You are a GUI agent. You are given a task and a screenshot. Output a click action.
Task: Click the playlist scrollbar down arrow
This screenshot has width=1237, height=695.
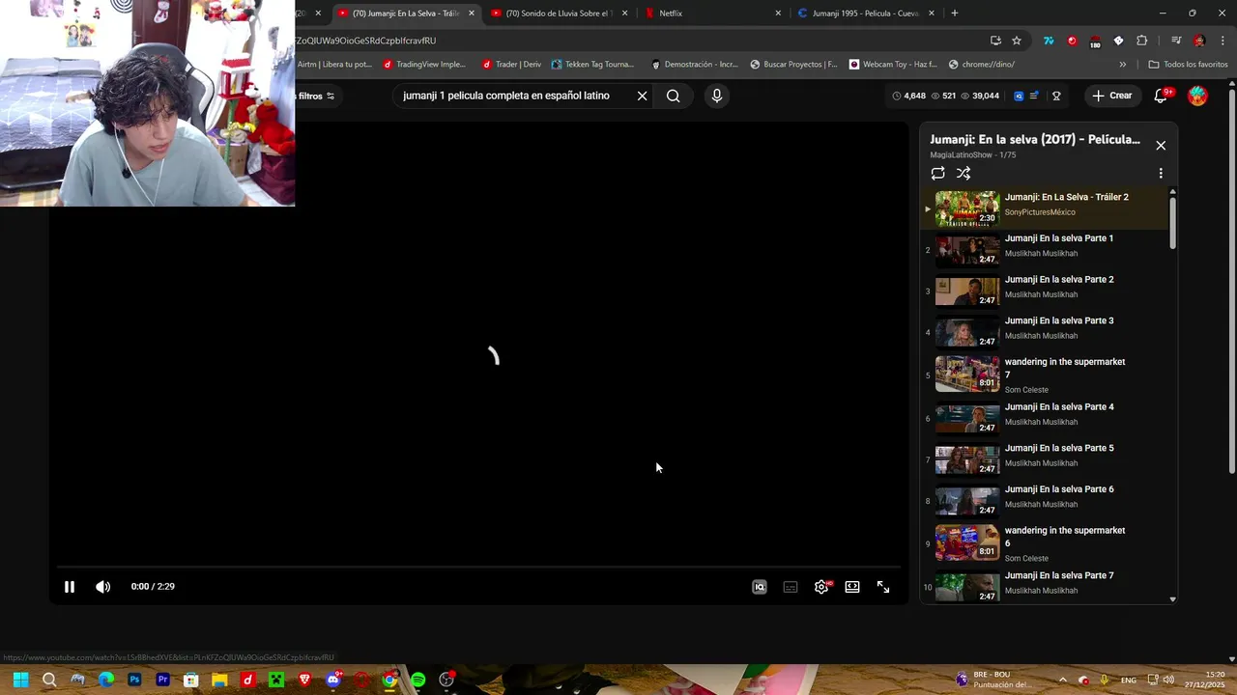click(1173, 599)
